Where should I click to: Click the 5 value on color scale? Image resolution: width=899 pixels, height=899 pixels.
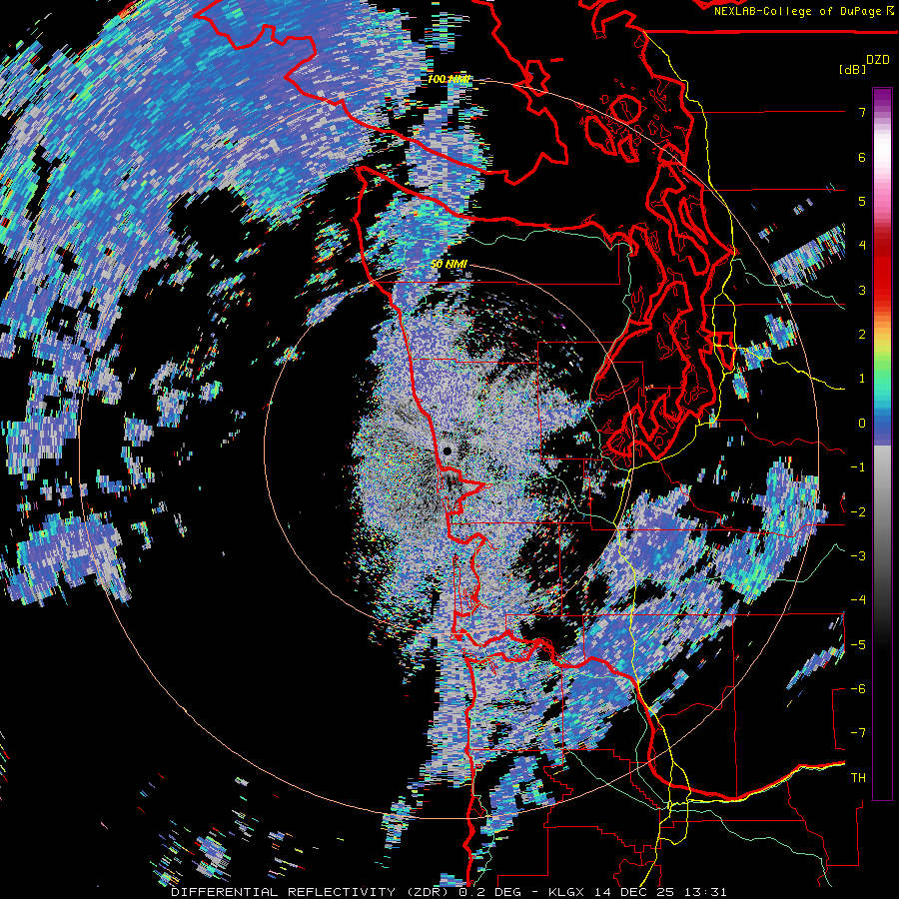pyautogui.click(x=862, y=201)
